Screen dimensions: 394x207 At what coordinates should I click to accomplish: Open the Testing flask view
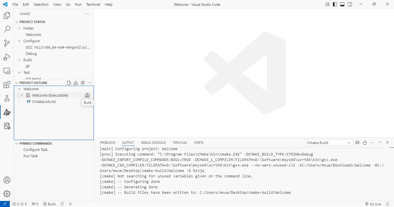point(7,98)
